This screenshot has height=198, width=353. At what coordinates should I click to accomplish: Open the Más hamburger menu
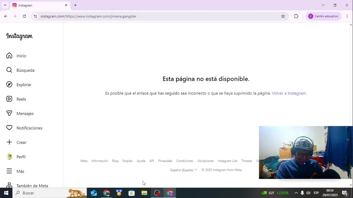[x=9, y=171]
